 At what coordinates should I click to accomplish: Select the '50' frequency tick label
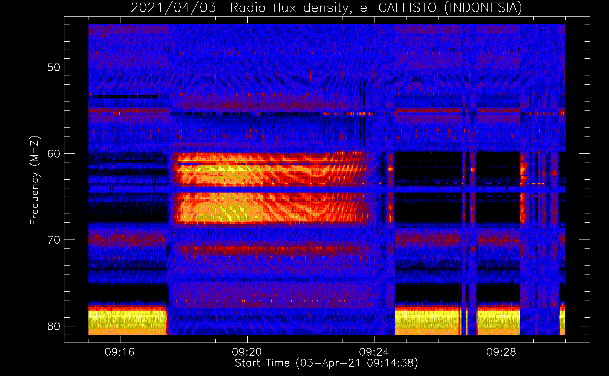click(x=54, y=67)
